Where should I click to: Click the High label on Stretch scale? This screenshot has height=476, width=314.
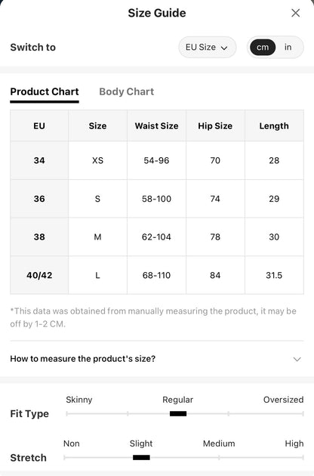(294, 444)
